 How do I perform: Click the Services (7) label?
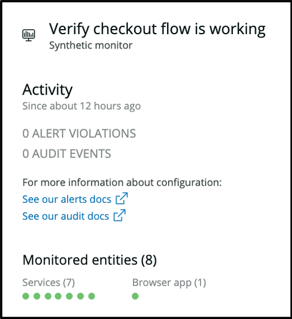[x=48, y=283]
